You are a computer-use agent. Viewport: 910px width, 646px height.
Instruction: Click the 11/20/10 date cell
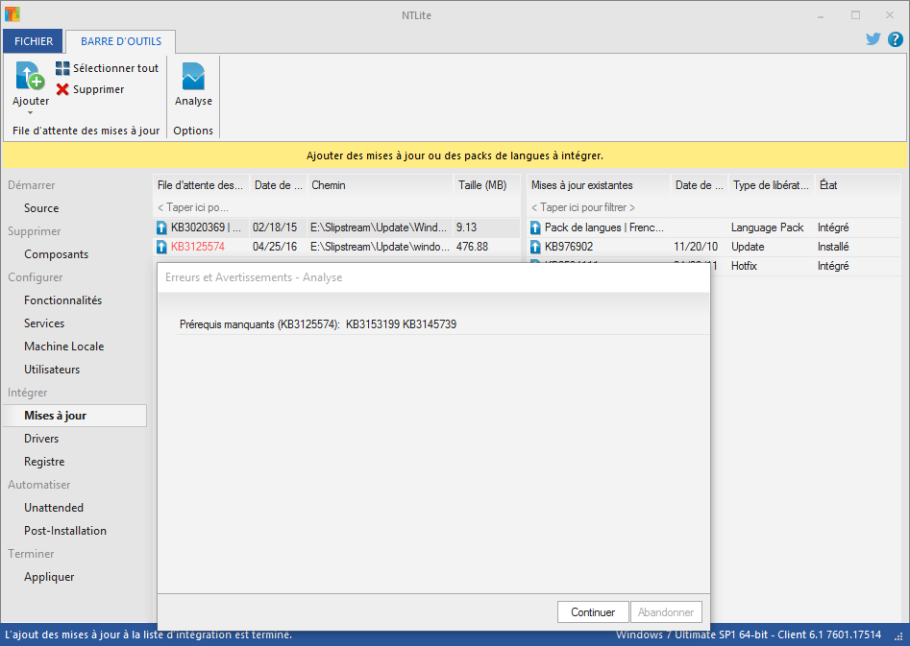point(696,247)
